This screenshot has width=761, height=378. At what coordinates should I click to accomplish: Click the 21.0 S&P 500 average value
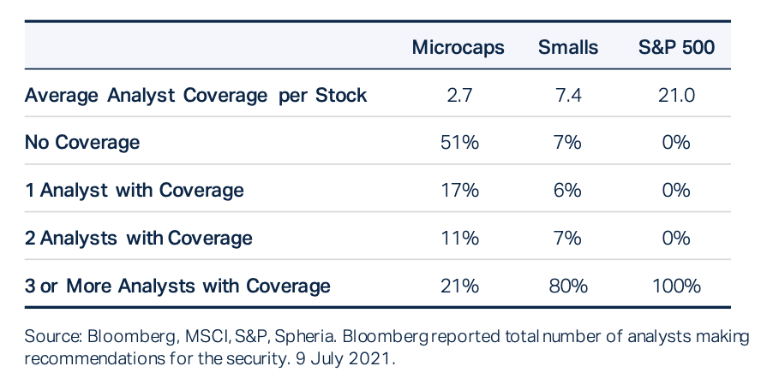676,95
